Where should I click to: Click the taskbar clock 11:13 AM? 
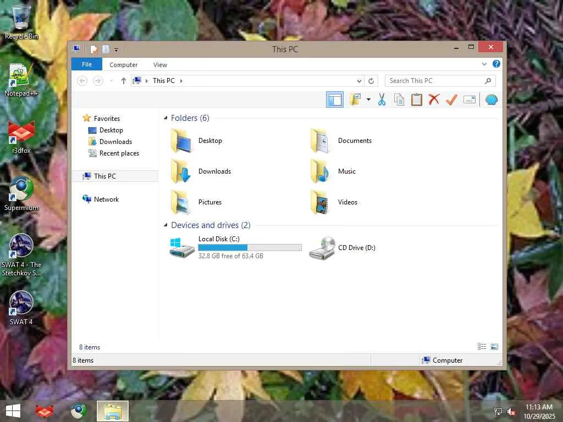click(x=539, y=407)
